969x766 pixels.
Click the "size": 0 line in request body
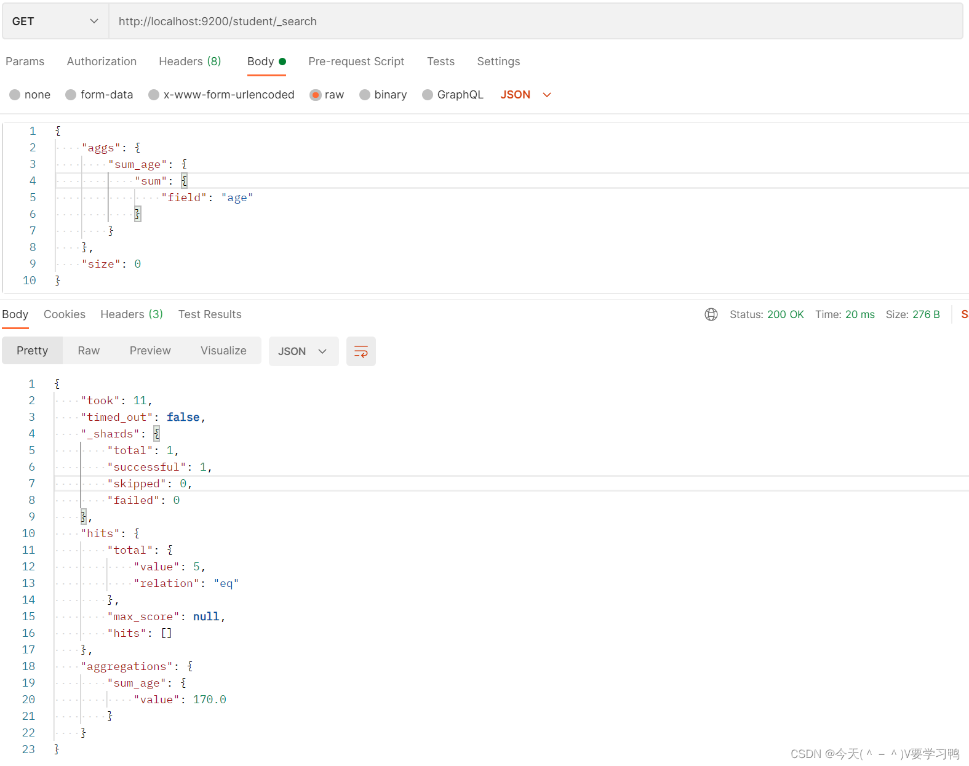(111, 264)
